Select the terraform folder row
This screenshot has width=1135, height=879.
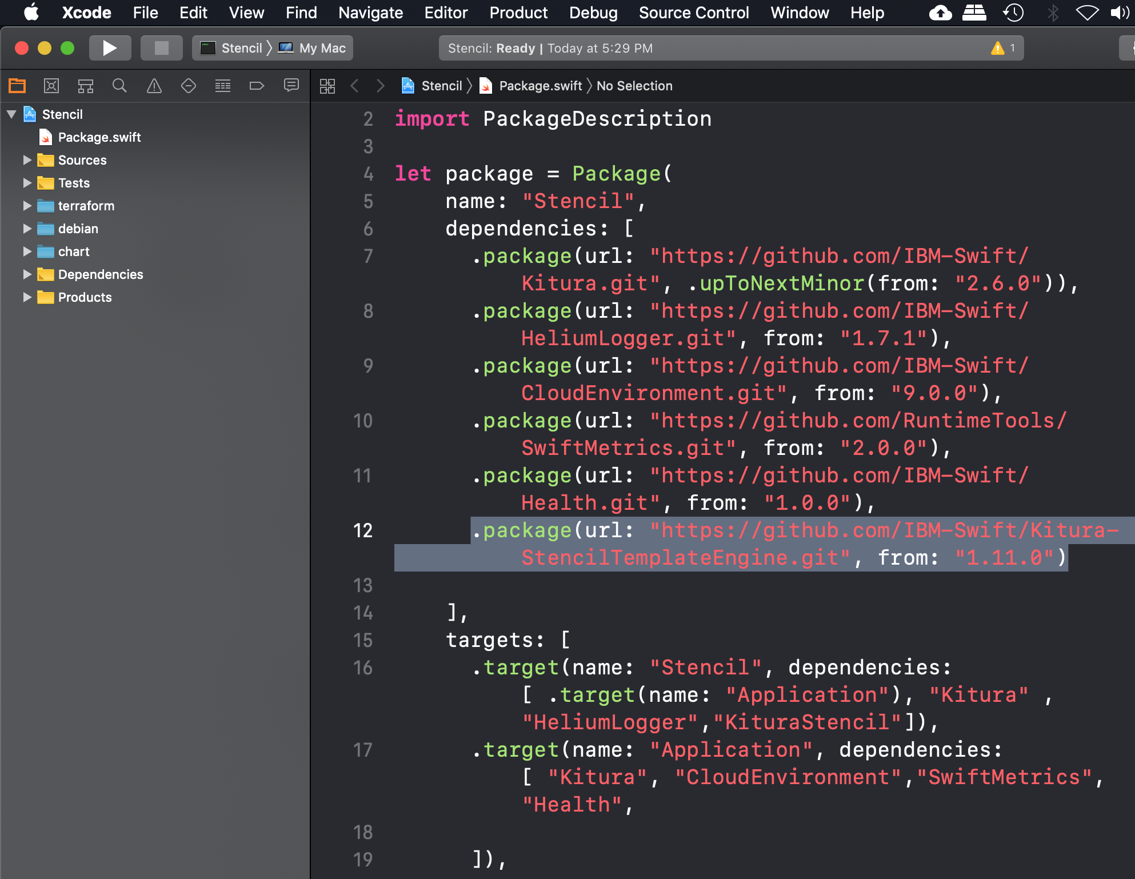coord(155,206)
